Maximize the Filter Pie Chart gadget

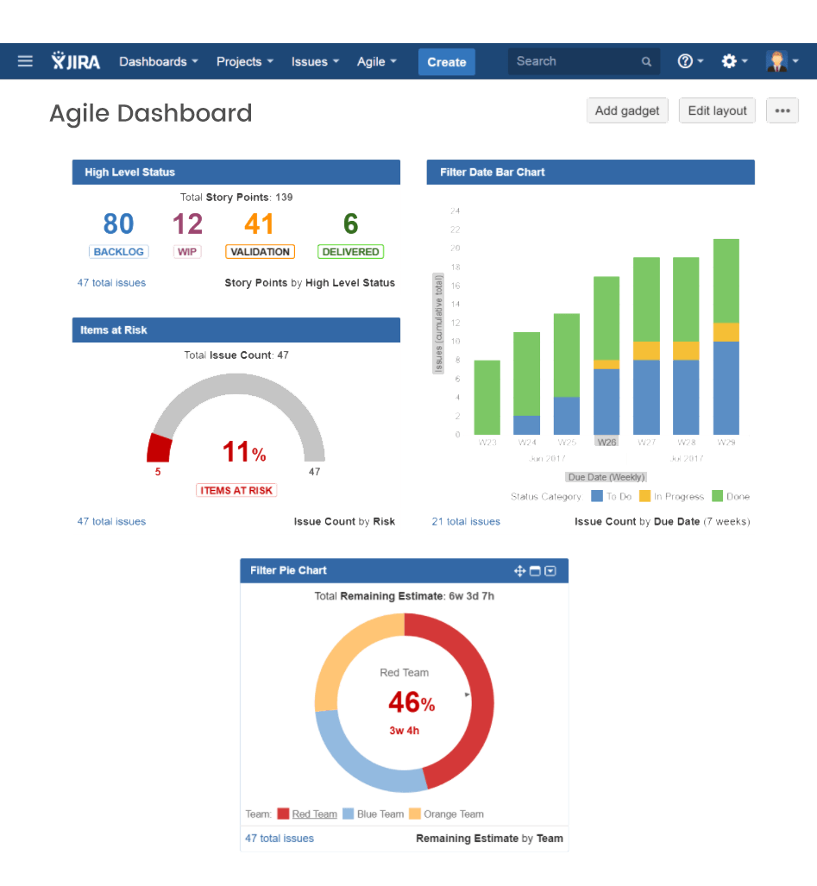click(x=535, y=570)
